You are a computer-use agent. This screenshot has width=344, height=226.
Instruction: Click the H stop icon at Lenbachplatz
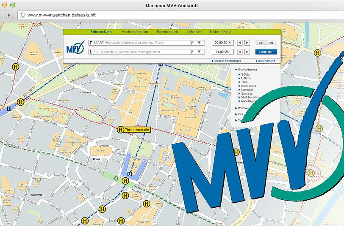(x=21, y=102)
